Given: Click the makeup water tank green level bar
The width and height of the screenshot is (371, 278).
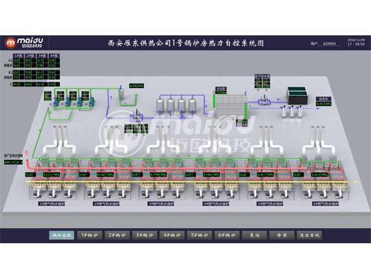Looking at the screenshot, I should point(214,101).
